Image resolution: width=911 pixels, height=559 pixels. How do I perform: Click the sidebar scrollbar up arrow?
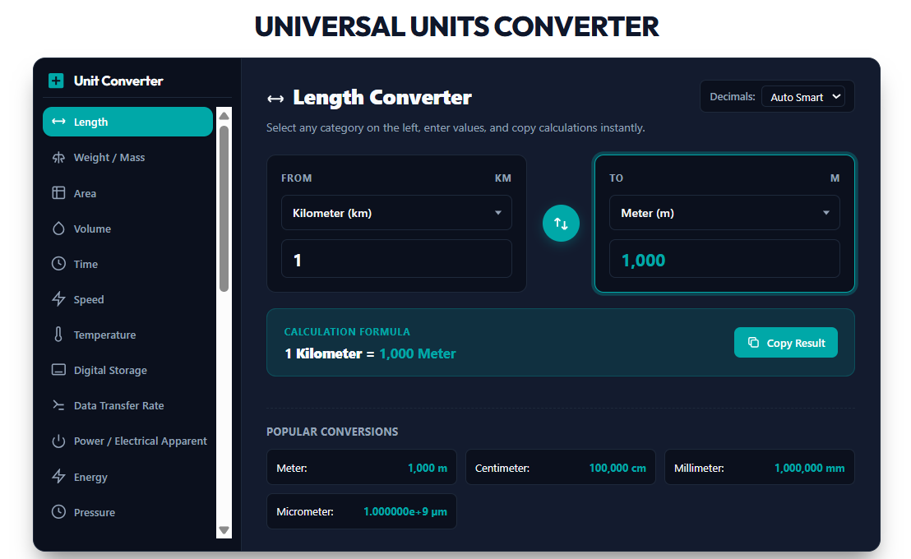pyautogui.click(x=224, y=115)
